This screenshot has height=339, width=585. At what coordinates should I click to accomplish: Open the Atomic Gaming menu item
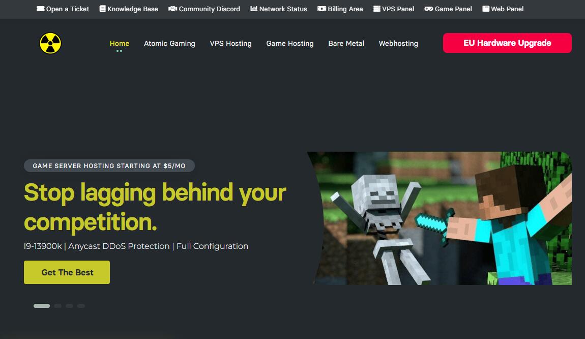click(169, 43)
